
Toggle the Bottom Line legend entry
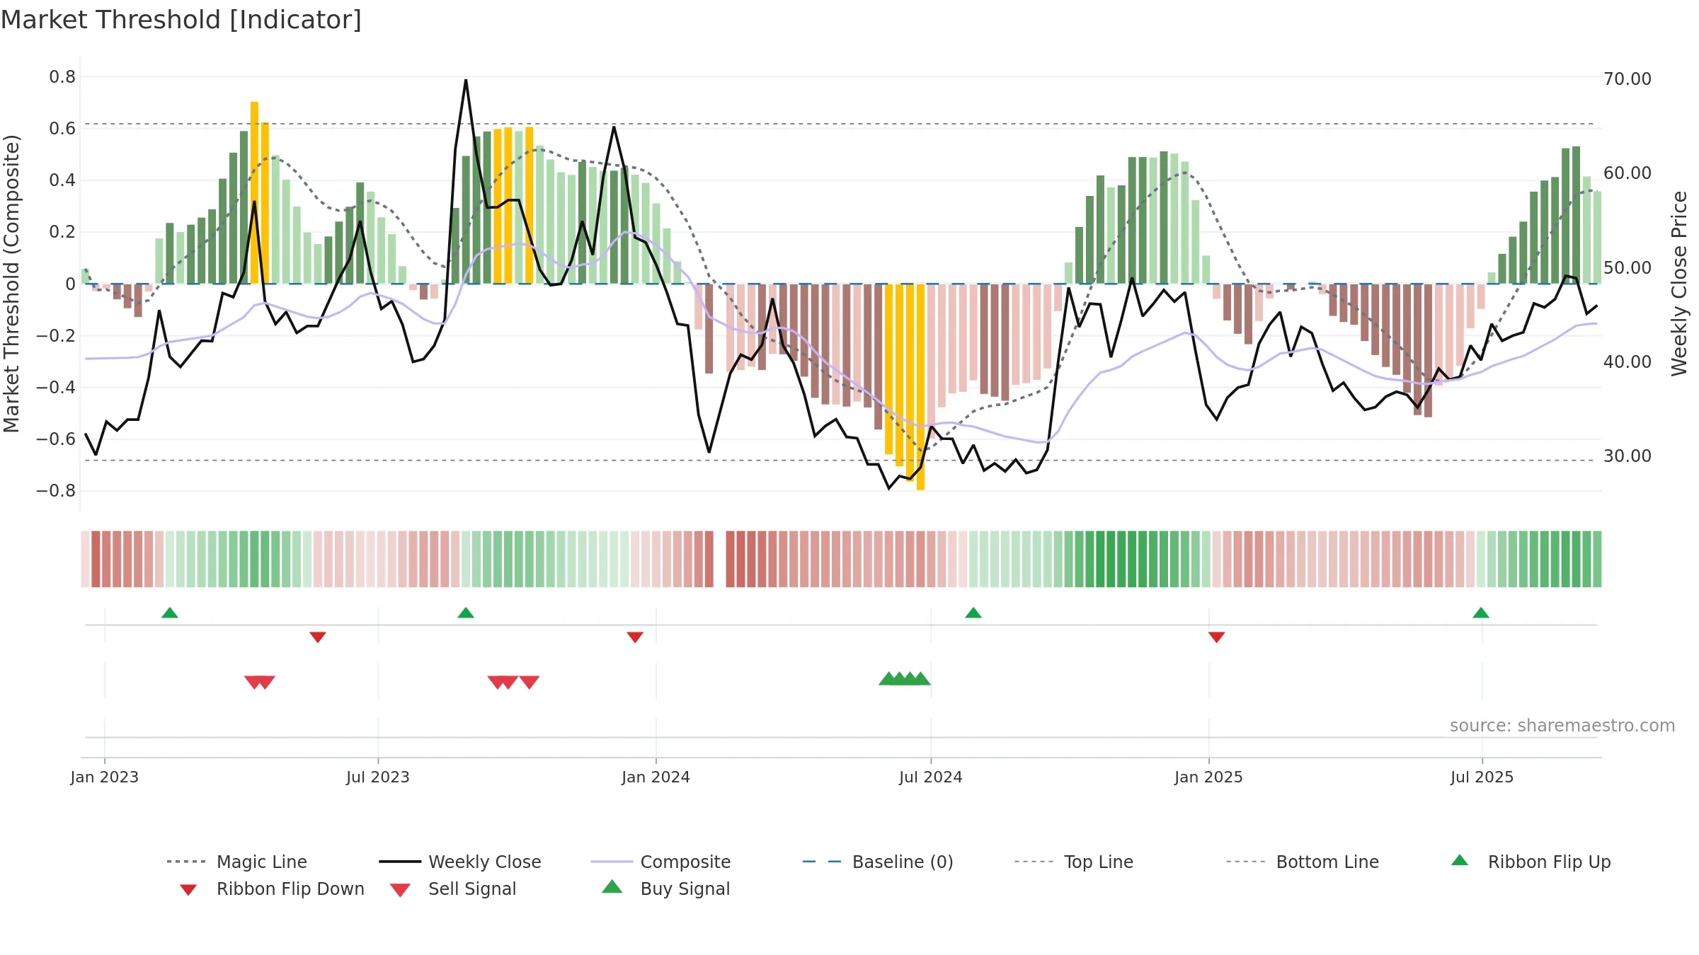(x=1303, y=862)
